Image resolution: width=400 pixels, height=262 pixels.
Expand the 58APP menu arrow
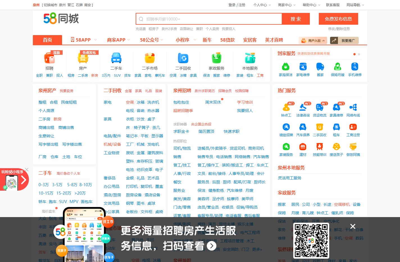(x=96, y=40)
